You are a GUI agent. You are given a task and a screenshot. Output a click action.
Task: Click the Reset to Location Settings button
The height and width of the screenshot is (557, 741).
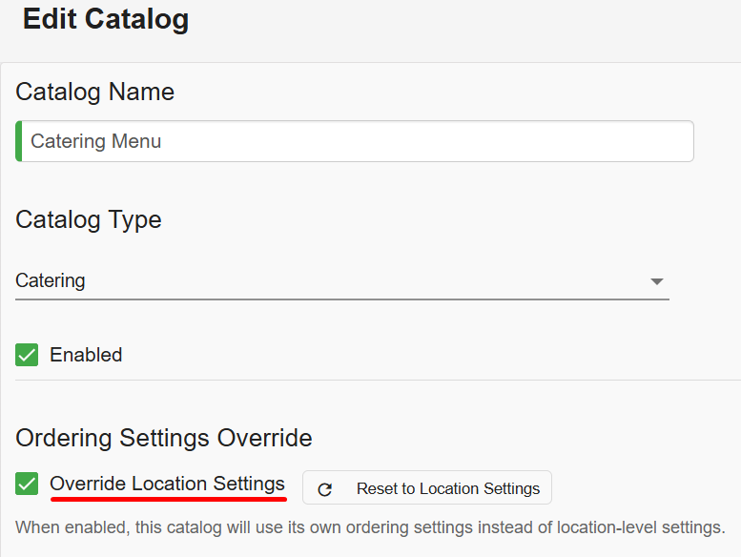[x=426, y=487]
